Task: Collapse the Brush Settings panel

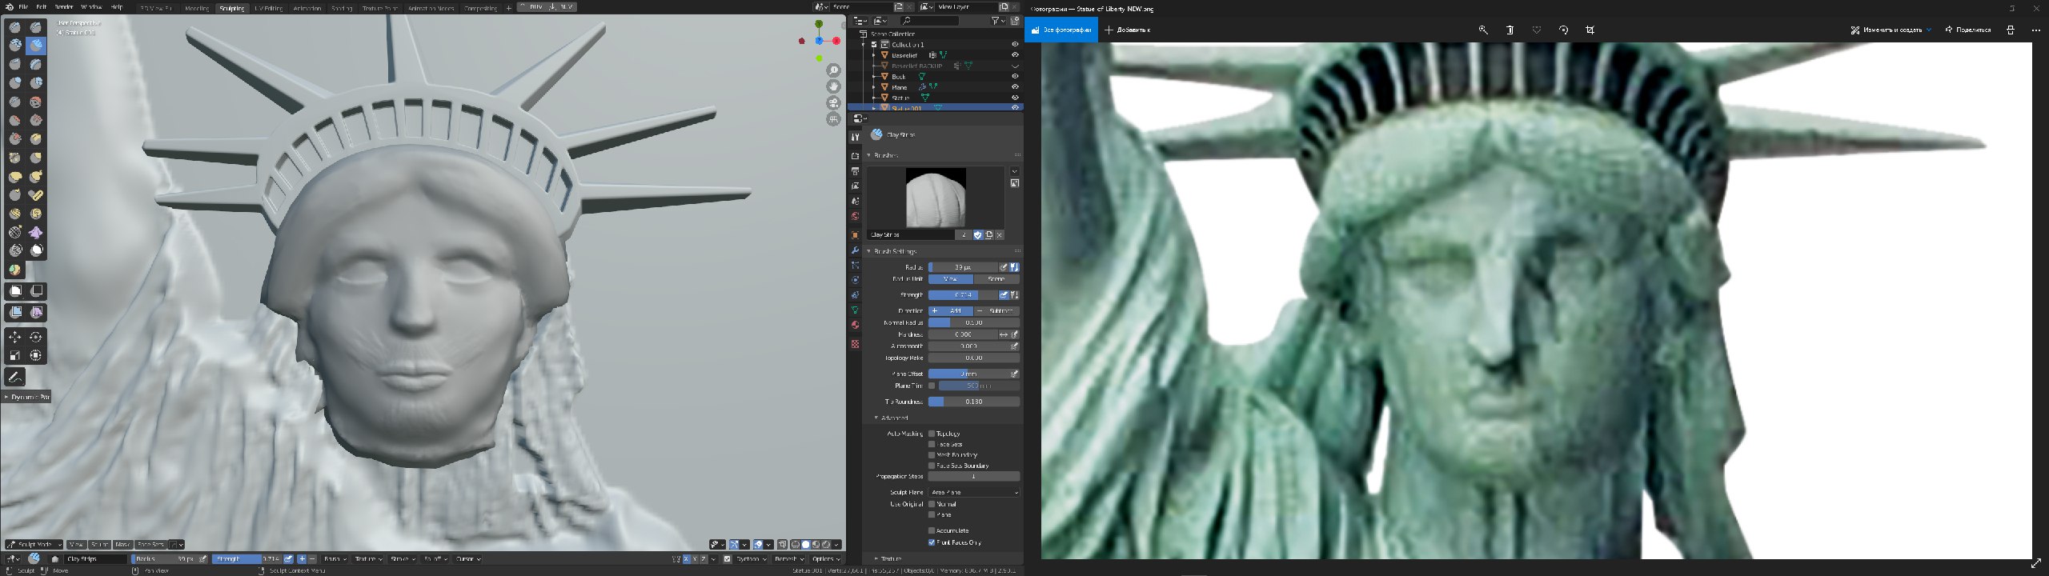Action: click(869, 251)
